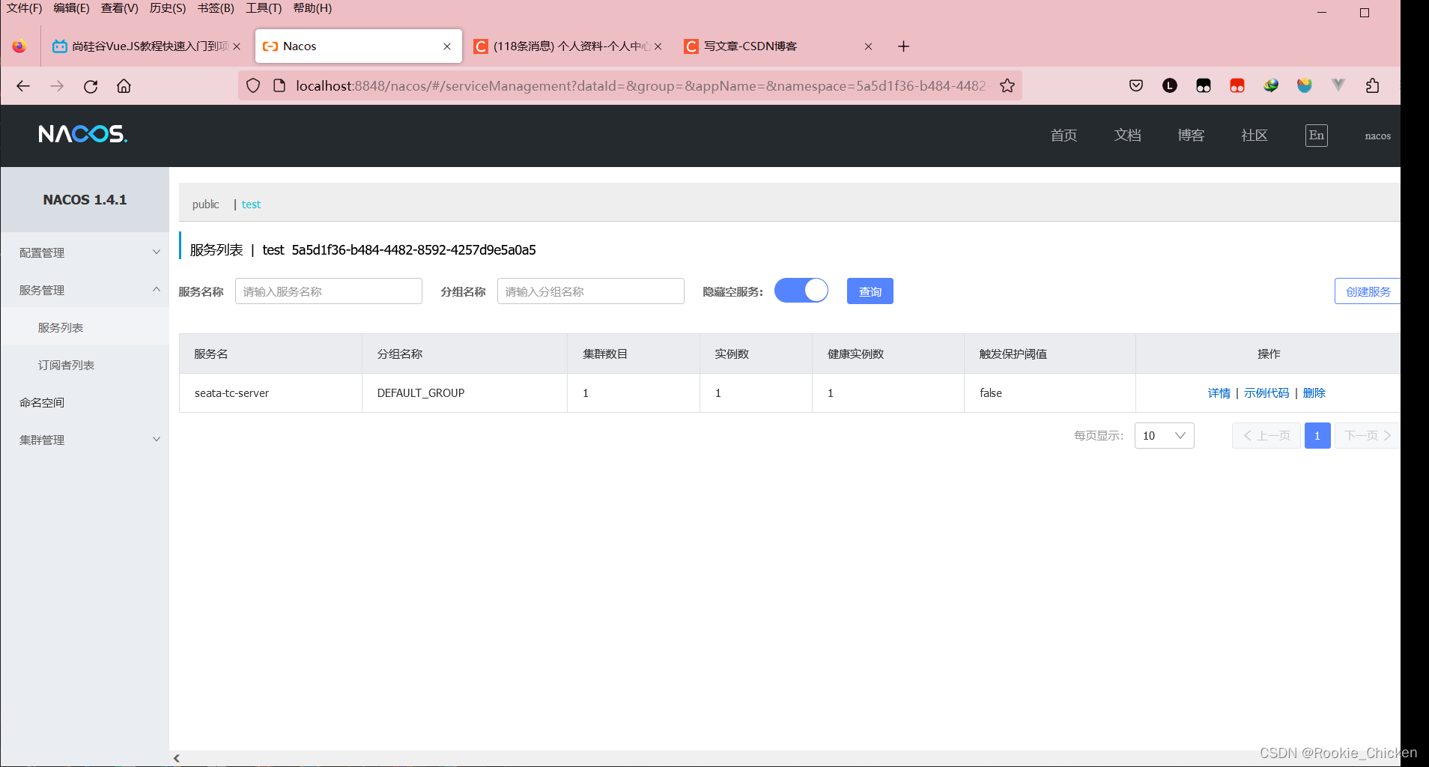Close the 写文章-CSDN博客 tab
Image resolution: width=1429 pixels, height=767 pixels.
[x=868, y=46]
